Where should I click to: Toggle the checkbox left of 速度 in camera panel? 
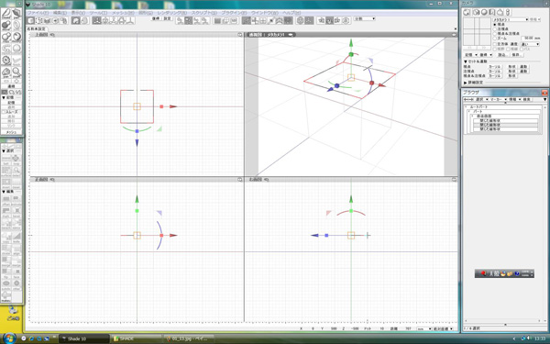495,44
